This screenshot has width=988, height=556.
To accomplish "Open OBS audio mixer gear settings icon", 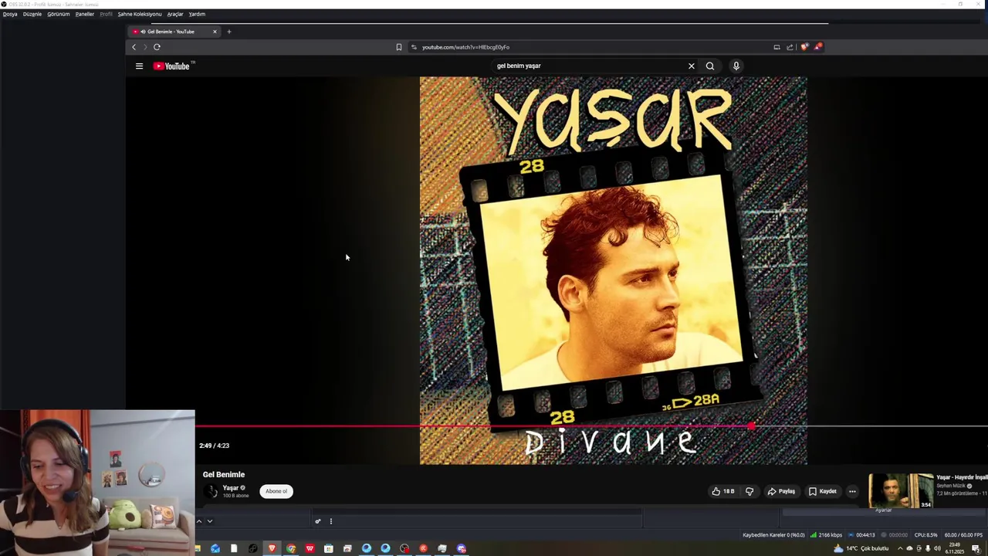I will pyautogui.click(x=317, y=521).
